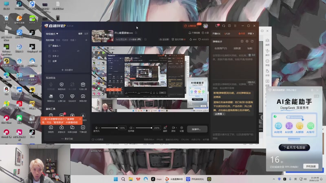Click the microphone icon beside the 100% slider
Screen dimensions: 326x183
(96, 128)
